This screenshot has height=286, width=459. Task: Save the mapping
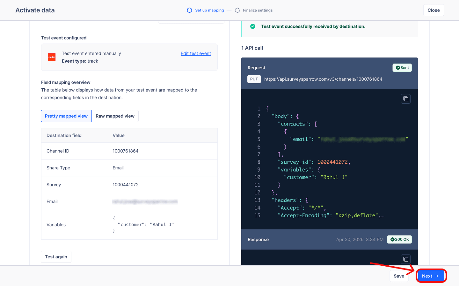tap(399, 276)
